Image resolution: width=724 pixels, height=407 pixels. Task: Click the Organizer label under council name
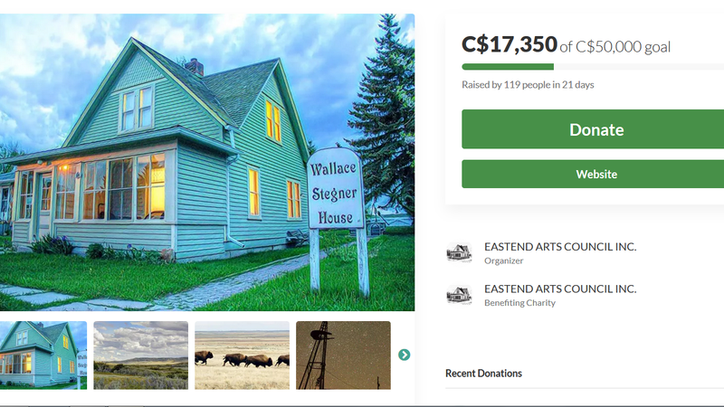tap(504, 260)
